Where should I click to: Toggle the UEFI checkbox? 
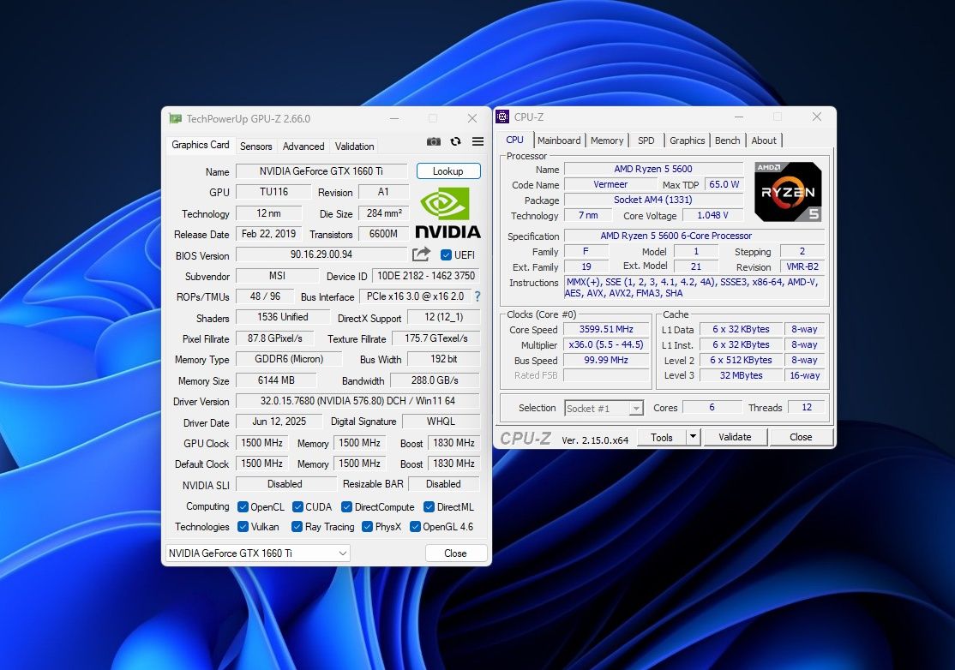446,255
